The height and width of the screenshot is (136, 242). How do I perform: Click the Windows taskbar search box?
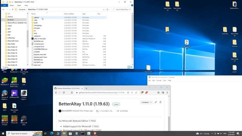(24, 133)
